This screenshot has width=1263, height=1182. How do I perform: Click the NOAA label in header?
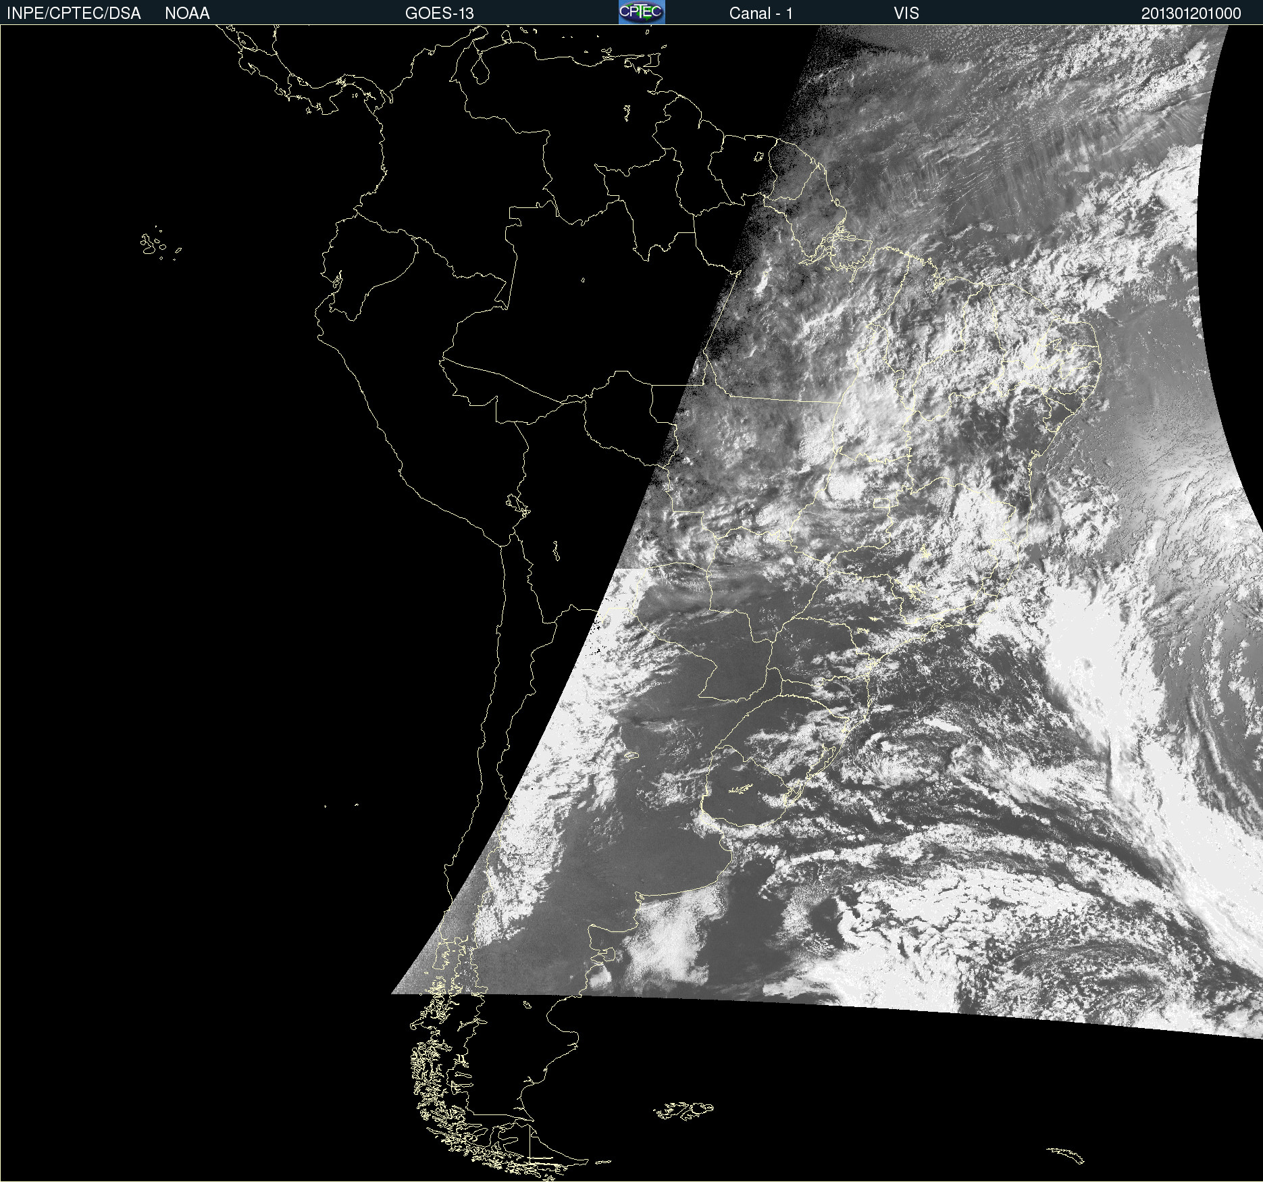pos(187,14)
